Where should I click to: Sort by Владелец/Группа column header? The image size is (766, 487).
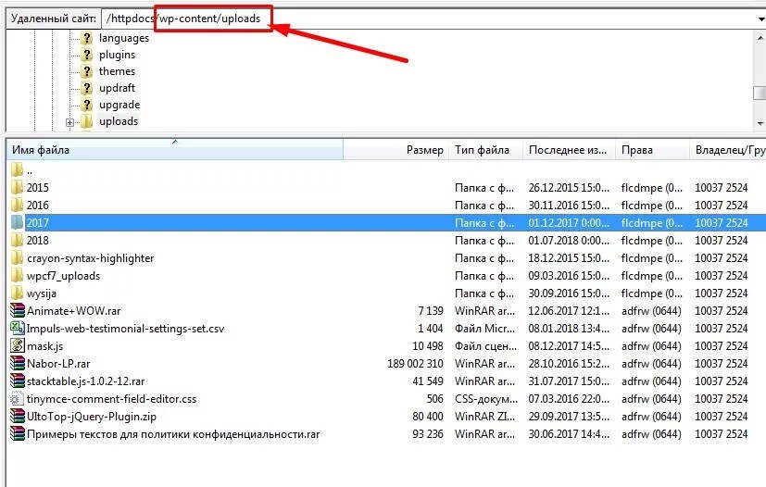coord(728,150)
